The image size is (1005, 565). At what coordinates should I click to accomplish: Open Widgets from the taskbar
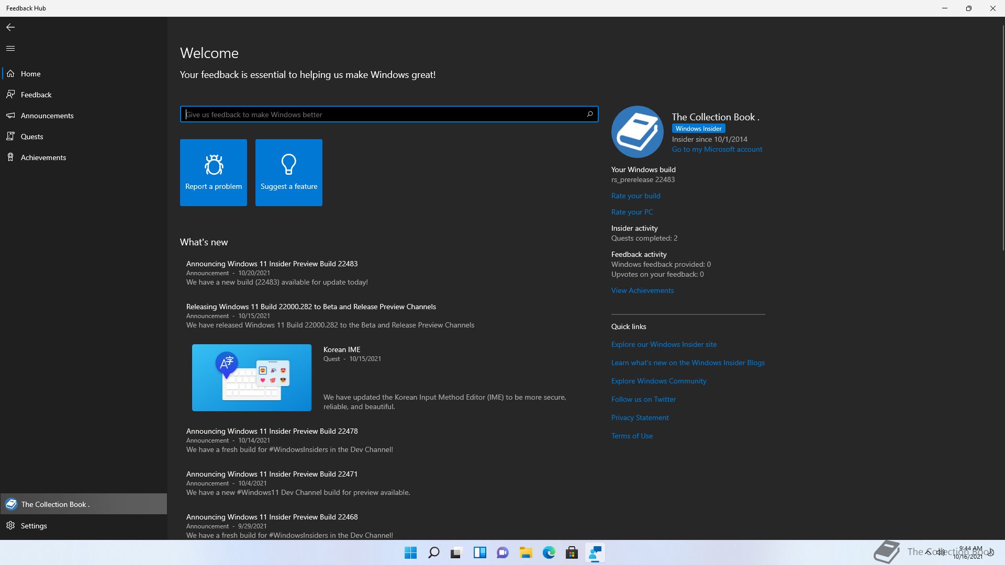point(480,552)
